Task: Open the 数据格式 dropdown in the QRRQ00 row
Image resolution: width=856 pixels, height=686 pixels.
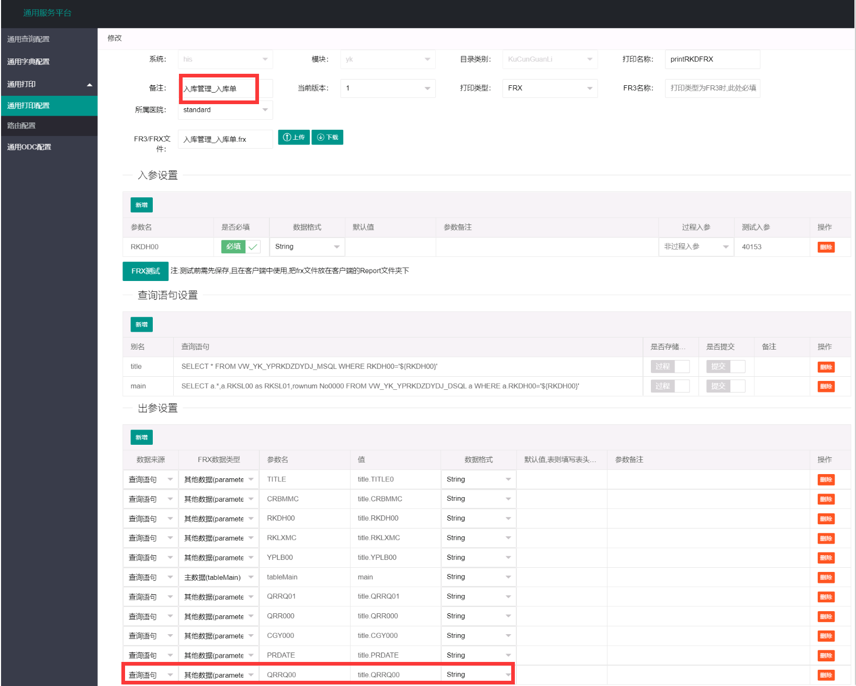Action: tap(478, 674)
